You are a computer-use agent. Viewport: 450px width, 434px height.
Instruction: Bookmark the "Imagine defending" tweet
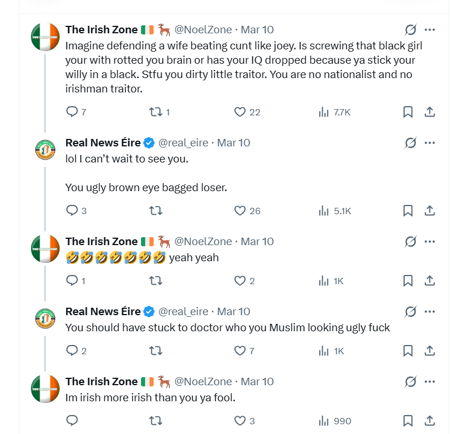pyautogui.click(x=408, y=112)
